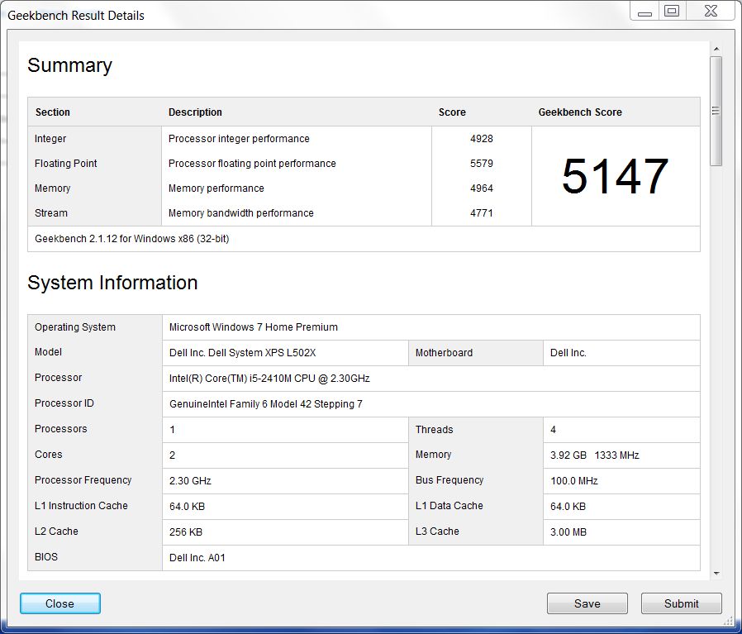Click the System Information heading

tap(112, 283)
